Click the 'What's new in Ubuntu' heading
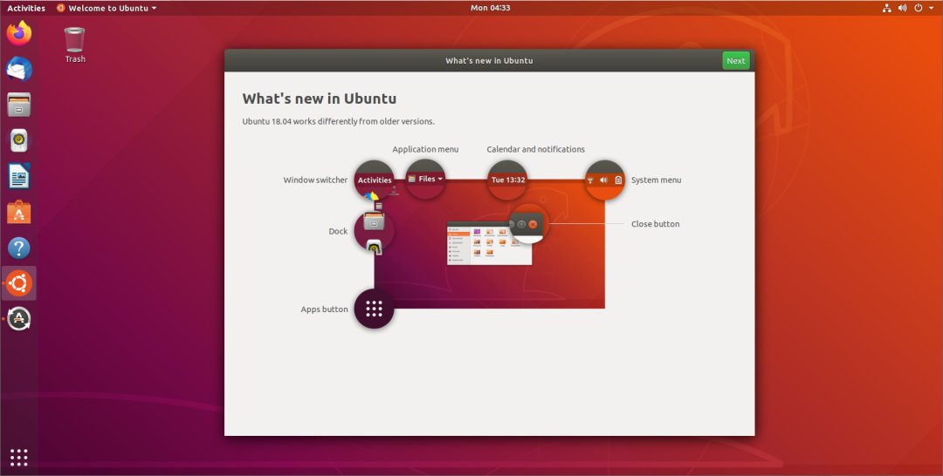The height and width of the screenshot is (476, 943). pos(320,99)
